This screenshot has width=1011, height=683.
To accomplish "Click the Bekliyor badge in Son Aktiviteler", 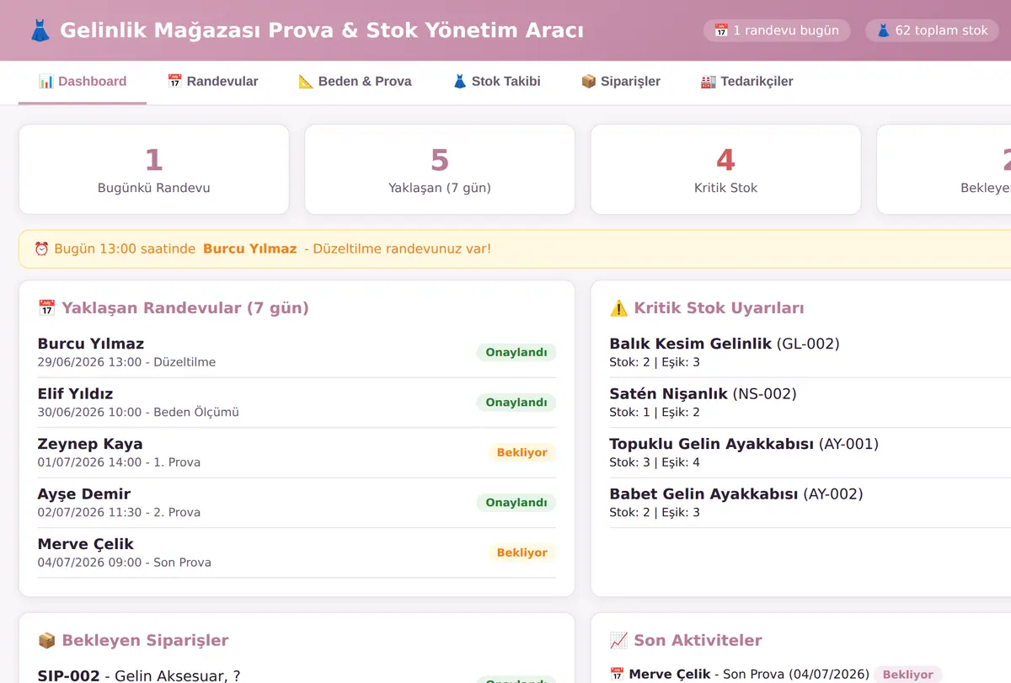I will click(907, 675).
